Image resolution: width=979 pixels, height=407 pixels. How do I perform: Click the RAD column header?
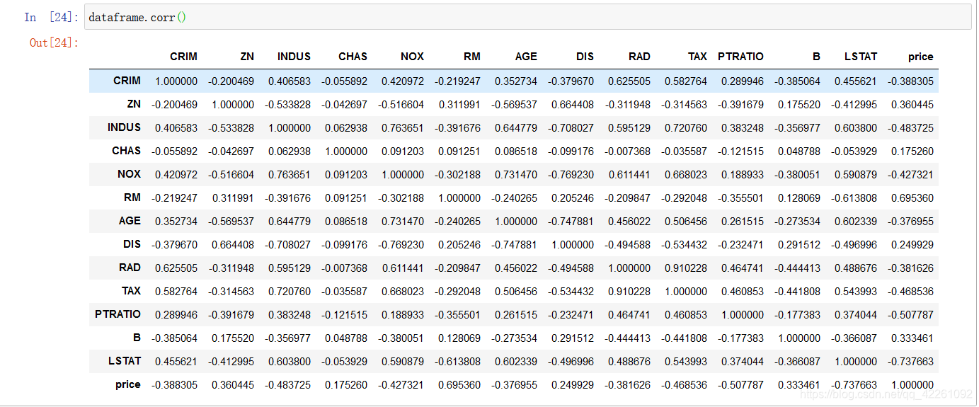639,57
